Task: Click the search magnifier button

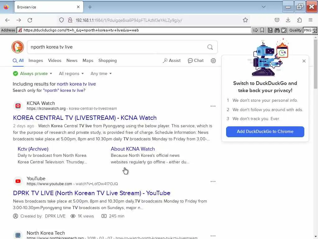Action: (x=210, y=47)
